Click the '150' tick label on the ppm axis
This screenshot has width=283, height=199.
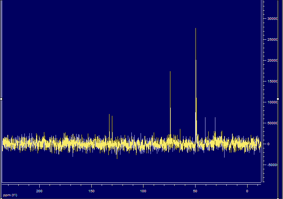click(91, 191)
